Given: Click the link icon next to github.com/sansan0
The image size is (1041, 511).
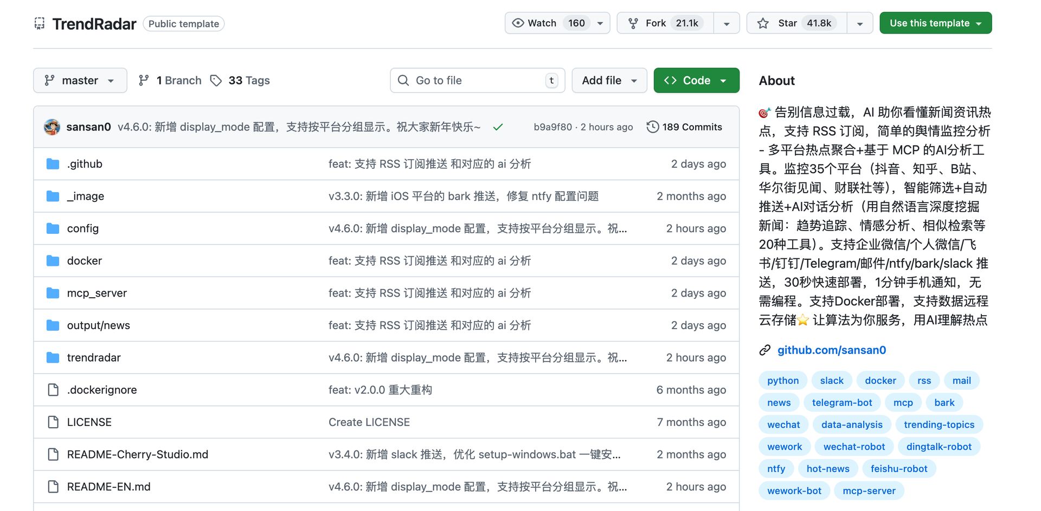Looking at the screenshot, I should pyautogui.click(x=764, y=350).
